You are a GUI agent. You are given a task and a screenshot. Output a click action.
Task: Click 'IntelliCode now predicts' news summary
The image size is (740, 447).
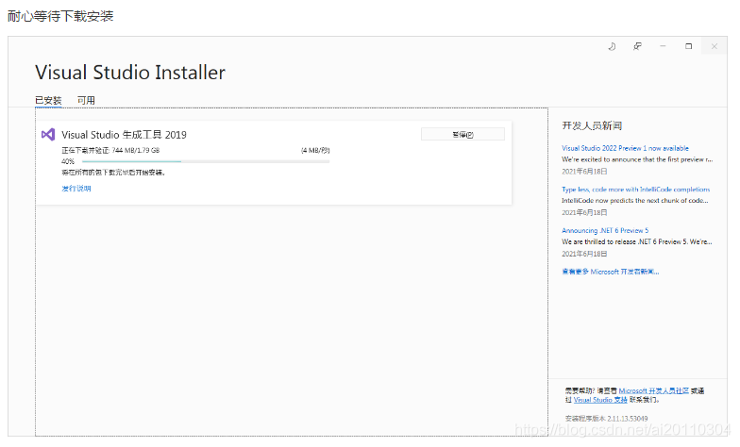(x=634, y=200)
